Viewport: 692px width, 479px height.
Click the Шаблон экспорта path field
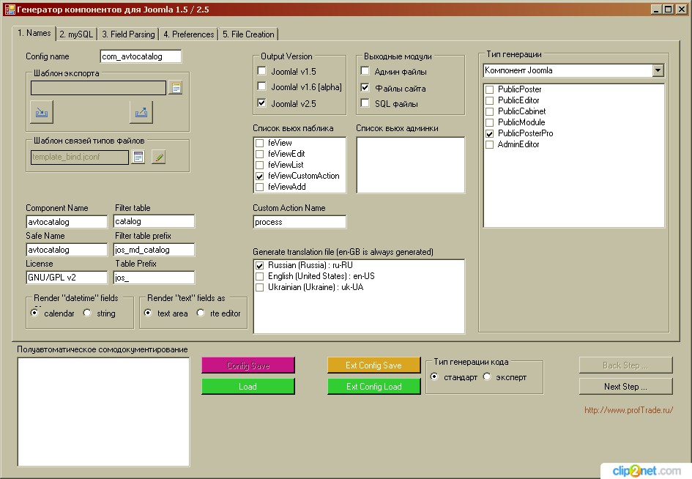(98, 88)
